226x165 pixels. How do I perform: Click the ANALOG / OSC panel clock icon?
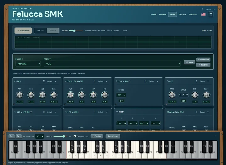pyautogui.click(x=168, y=112)
